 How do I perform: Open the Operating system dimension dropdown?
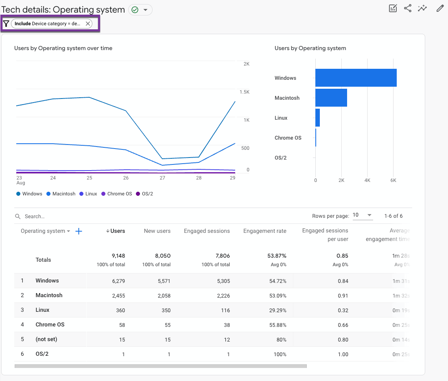(45, 231)
